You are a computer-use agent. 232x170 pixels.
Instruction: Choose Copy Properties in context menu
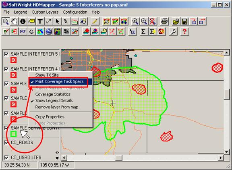[61, 117]
